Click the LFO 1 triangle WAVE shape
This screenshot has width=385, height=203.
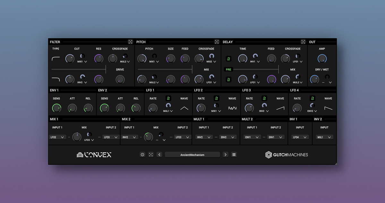[184, 108]
